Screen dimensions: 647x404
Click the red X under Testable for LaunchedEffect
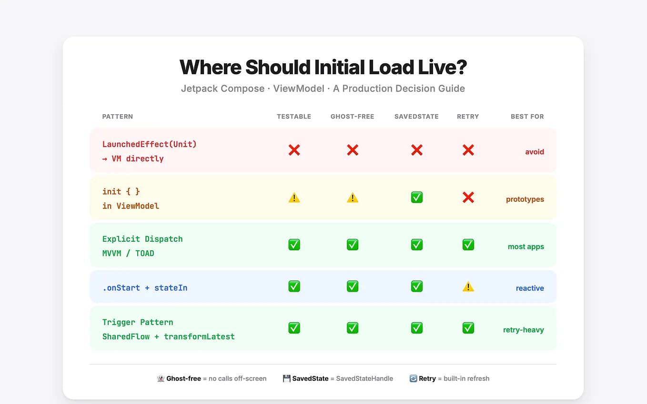294,150
